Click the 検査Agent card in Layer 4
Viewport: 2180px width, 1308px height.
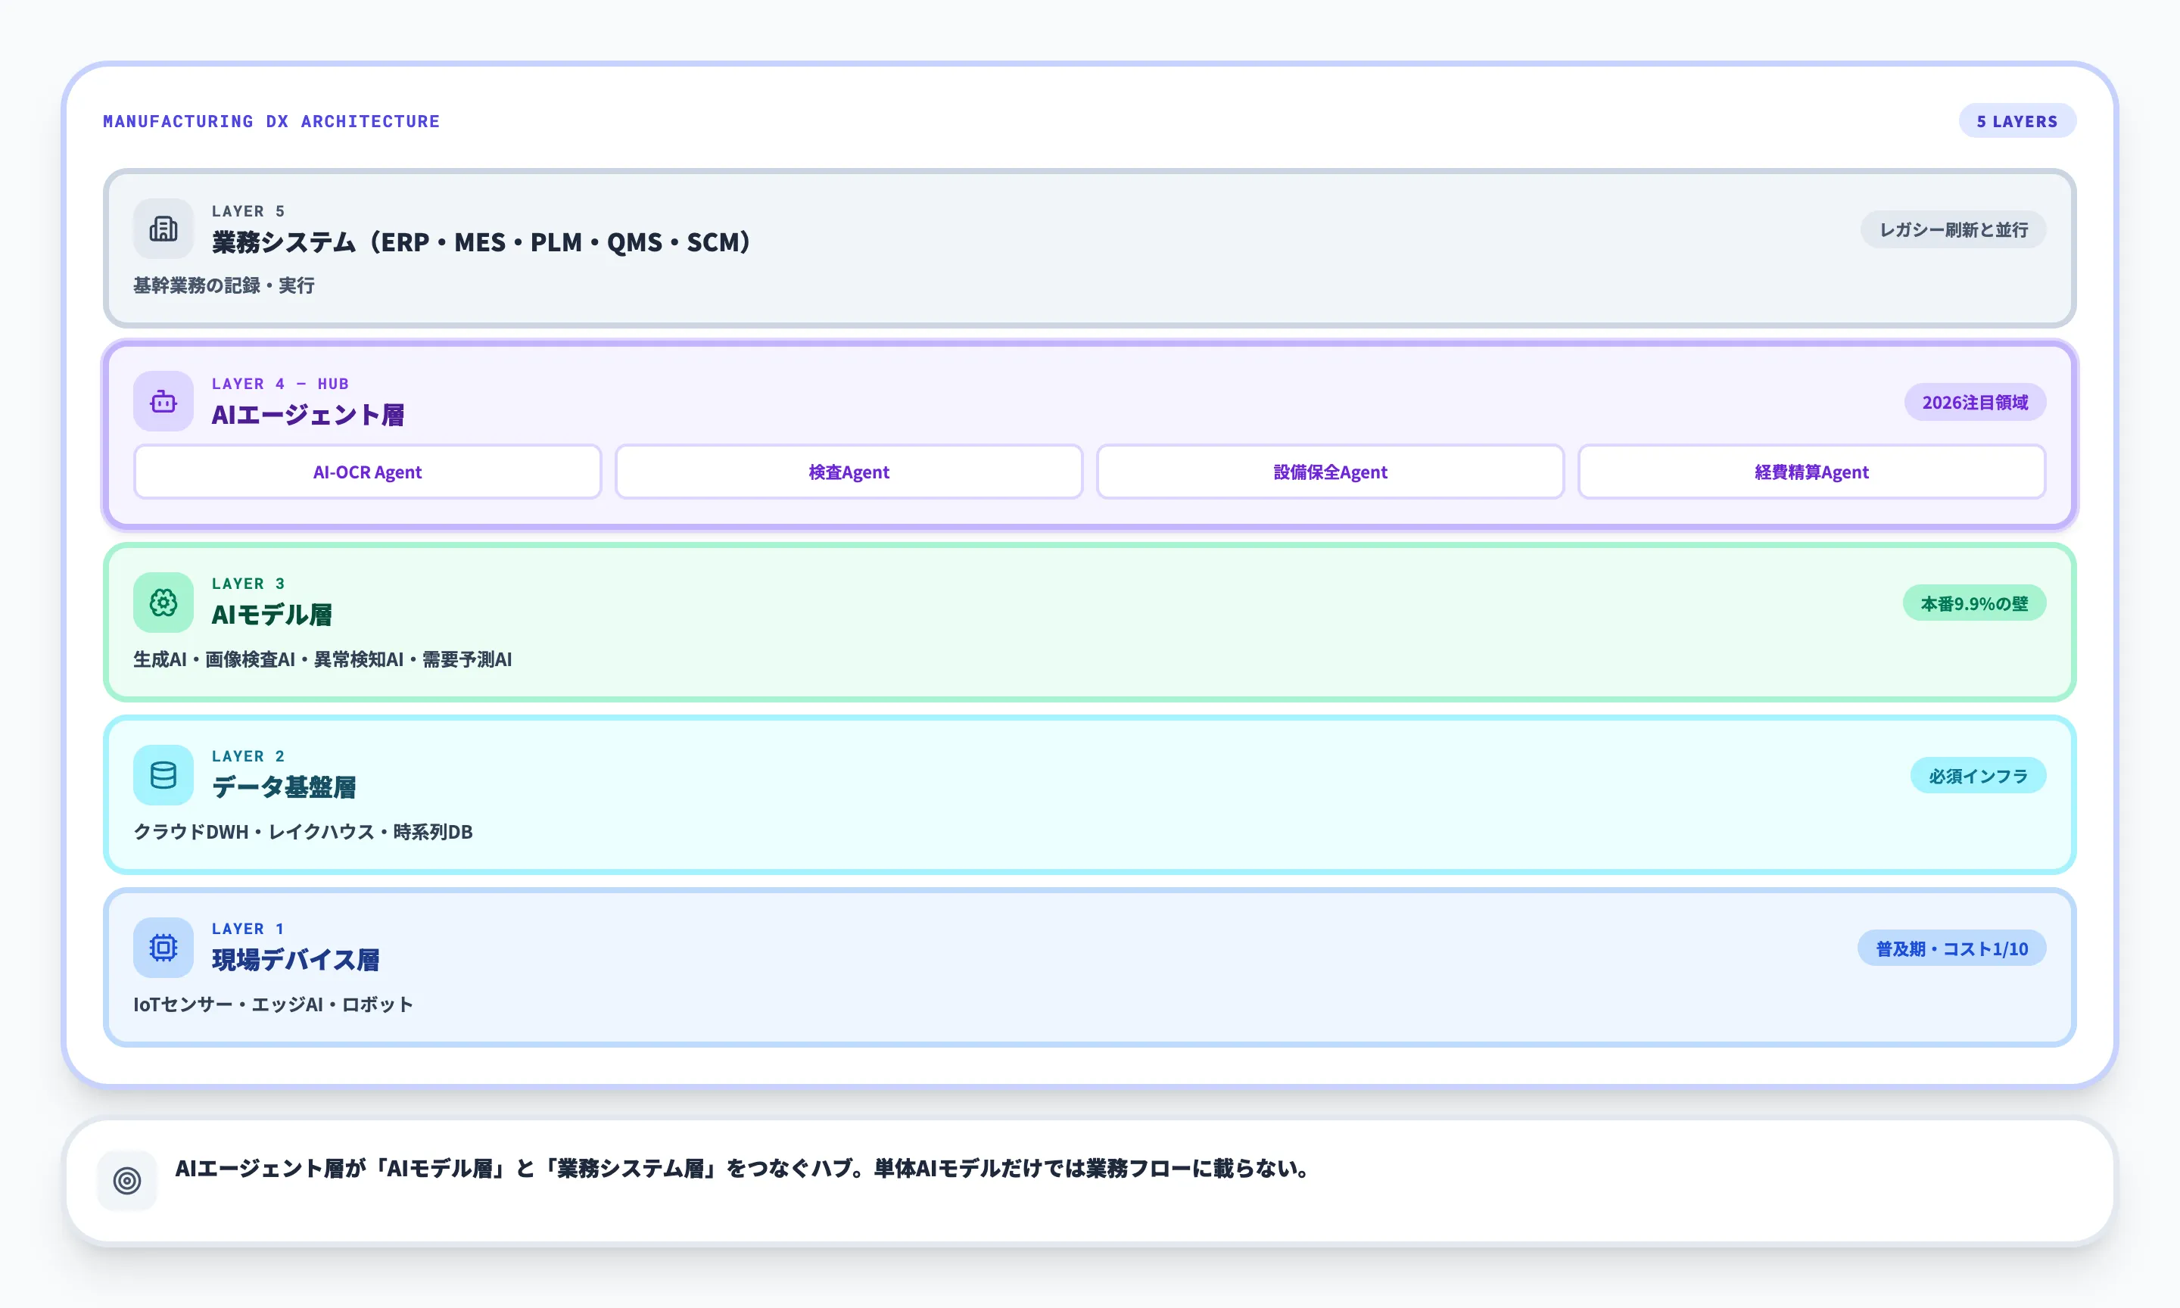pyautogui.click(x=848, y=472)
